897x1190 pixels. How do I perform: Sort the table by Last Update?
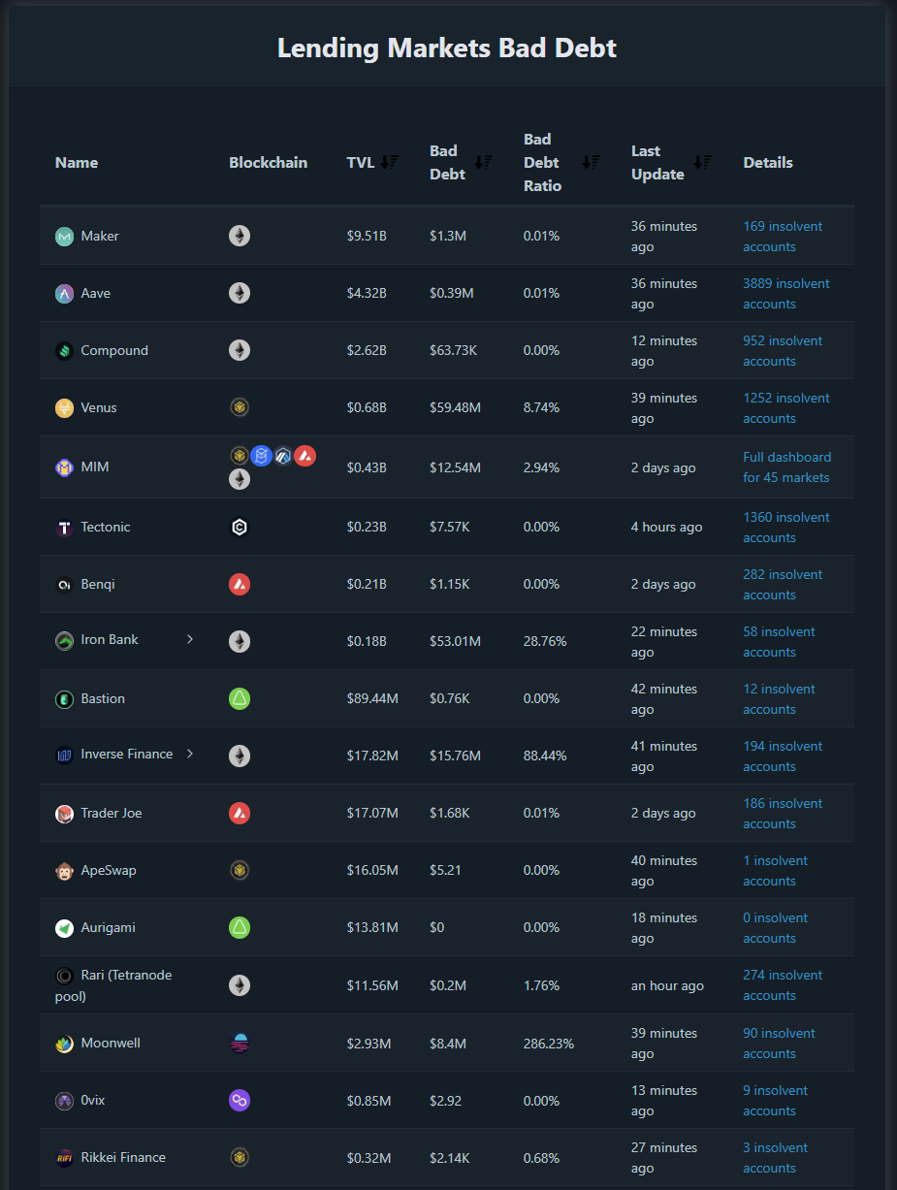703,163
